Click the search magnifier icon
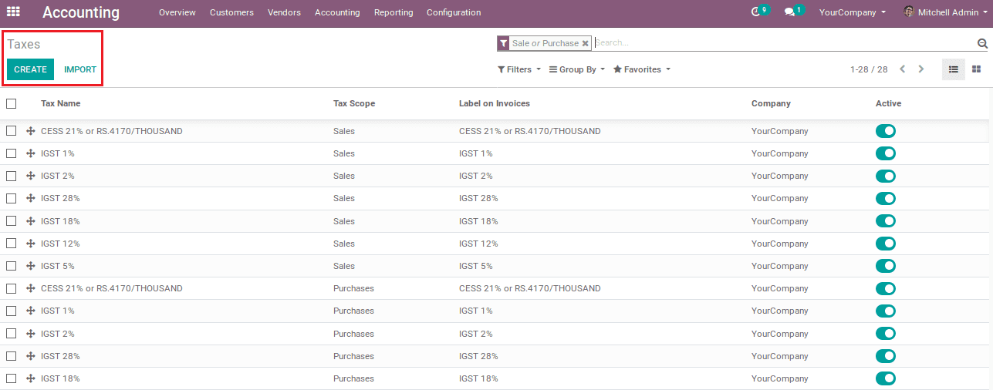 tap(982, 44)
